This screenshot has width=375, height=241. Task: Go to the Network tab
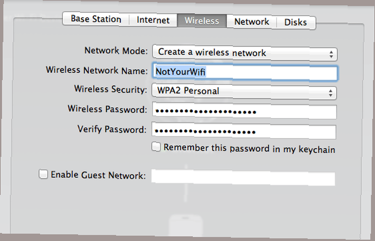pyautogui.click(x=252, y=22)
